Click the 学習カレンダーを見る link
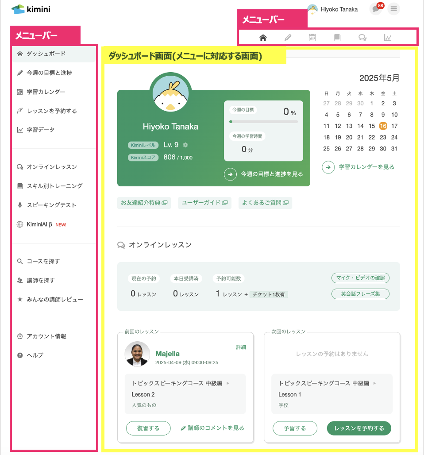 coord(366,167)
